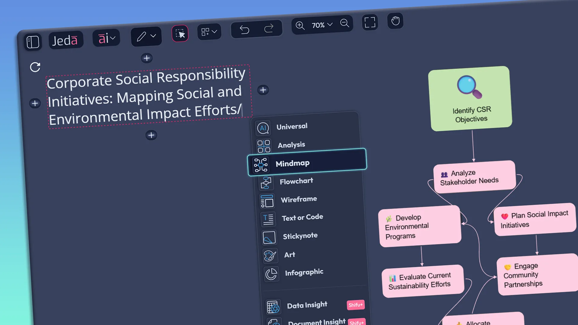578x325 pixels.
Task: Toggle the left sidebar panel icon
Action: (x=33, y=42)
